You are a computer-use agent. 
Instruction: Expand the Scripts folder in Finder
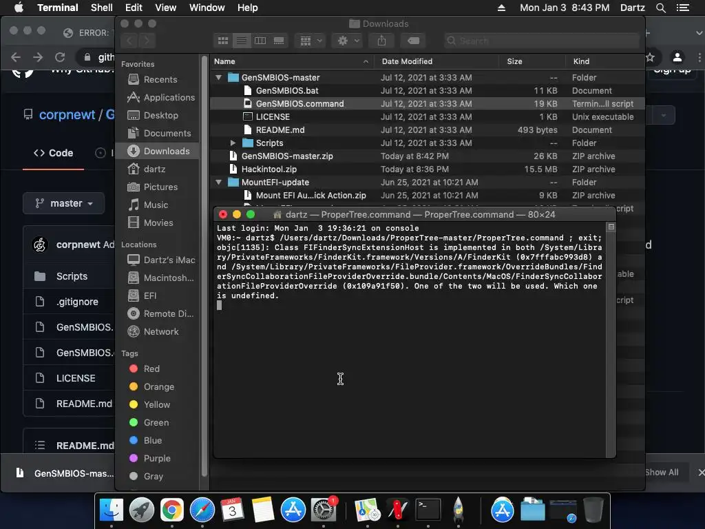point(233,143)
